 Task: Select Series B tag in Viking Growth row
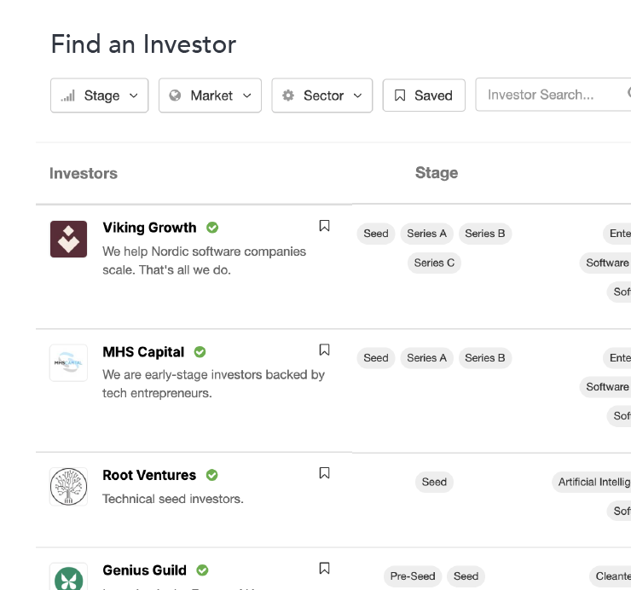point(485,234)
